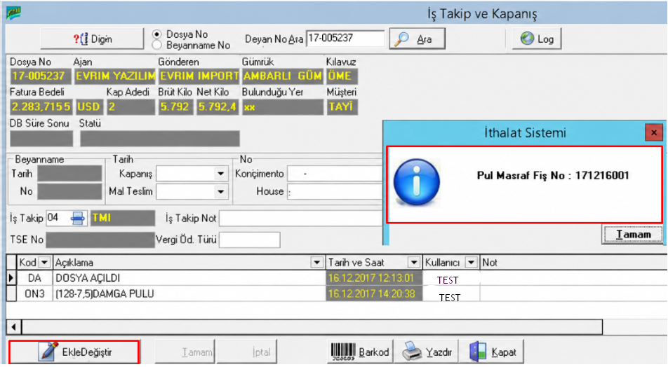668x367 pixels.
Task: Click Tamam in the İthalat Sistemi dialog
Action: point(633,235)
